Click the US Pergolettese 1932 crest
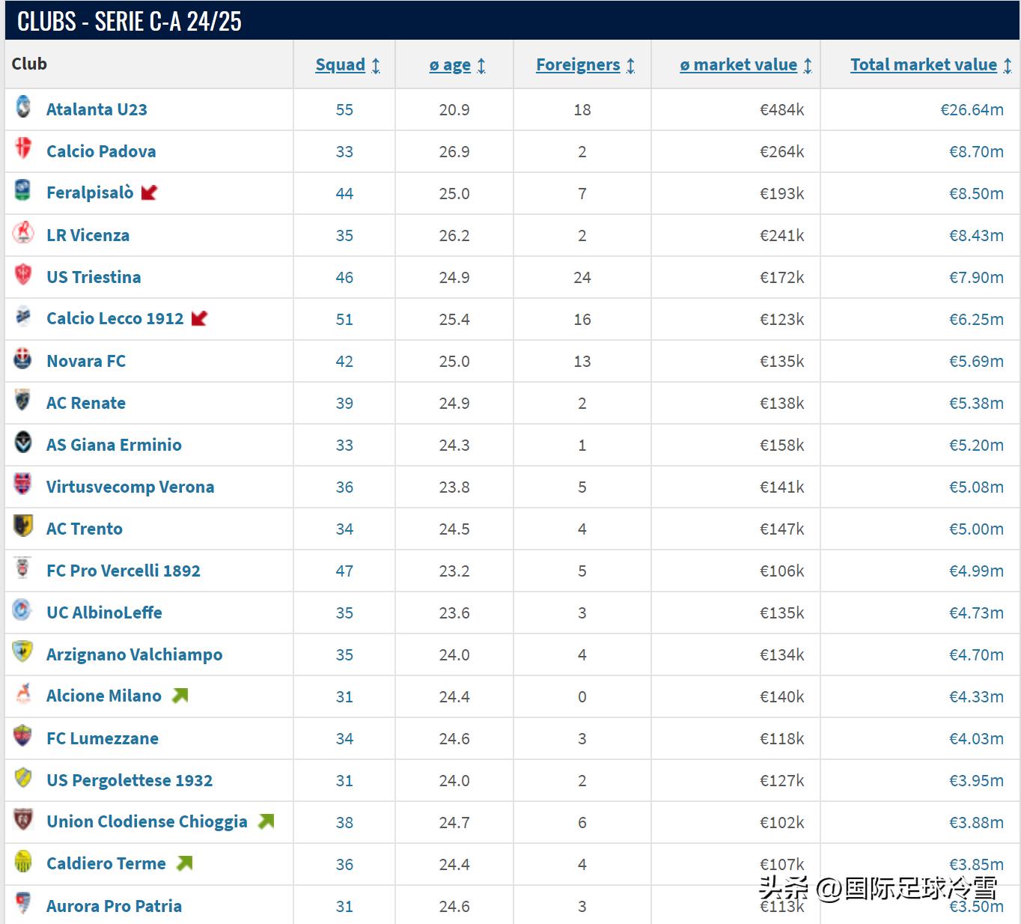Image resolution: width=1021 pixels, height=924 pixels. [23, 778]
